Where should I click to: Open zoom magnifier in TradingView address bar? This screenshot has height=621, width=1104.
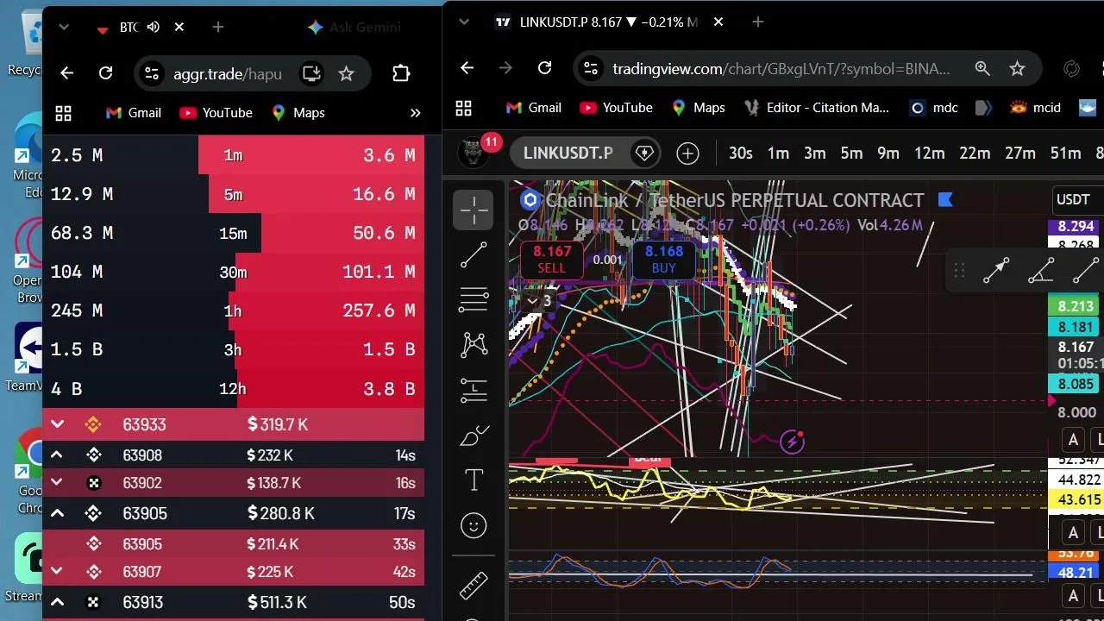click(x=982, y=68)
